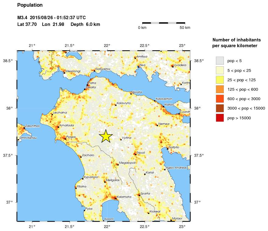Click the Nafplio city label
This screenshot has height=231, width=268.
tap(174, 147)
